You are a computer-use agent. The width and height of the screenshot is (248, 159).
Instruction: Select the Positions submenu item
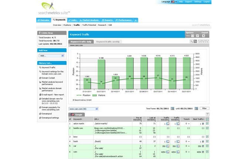point(67,25)
